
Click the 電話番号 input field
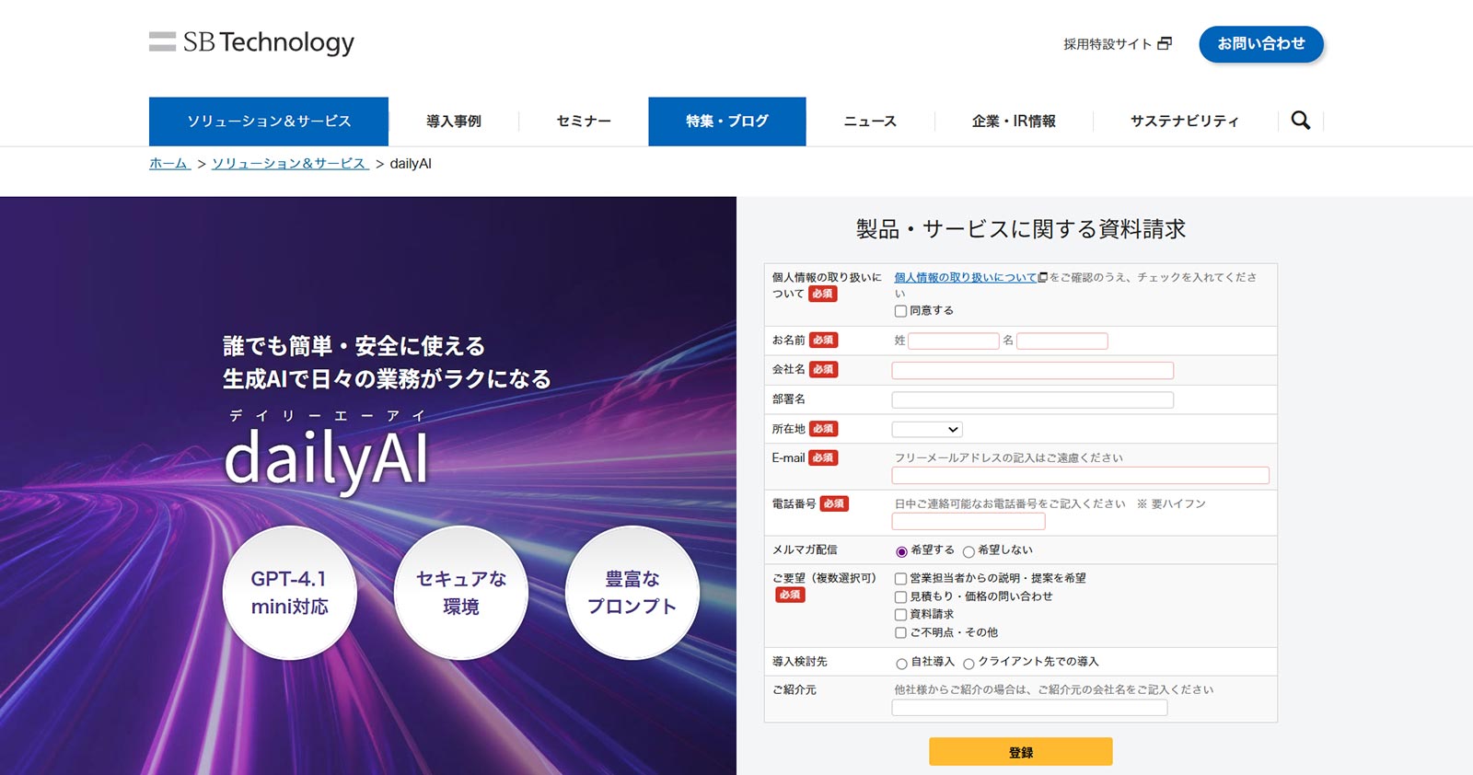coord(968,521)
